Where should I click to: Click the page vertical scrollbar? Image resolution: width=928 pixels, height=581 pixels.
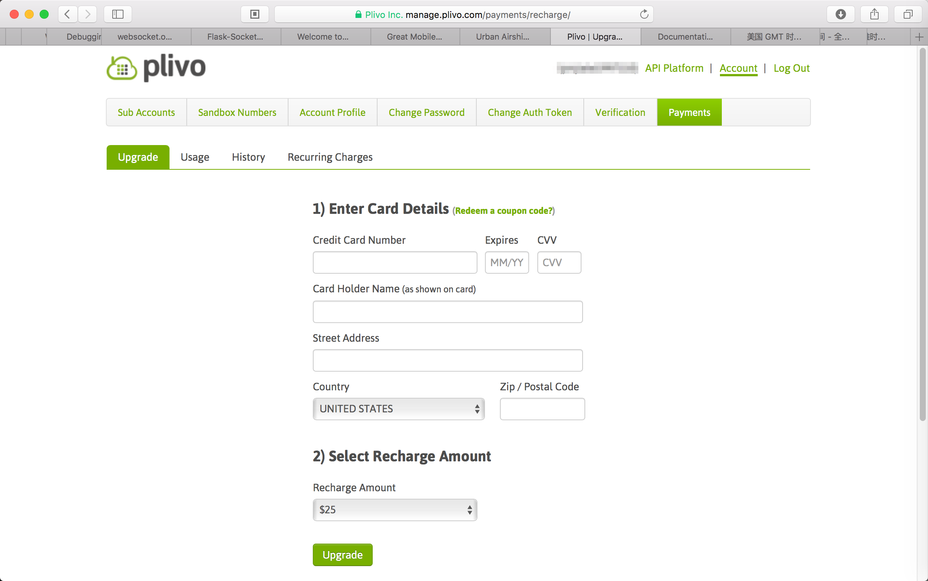coord(922,234)
